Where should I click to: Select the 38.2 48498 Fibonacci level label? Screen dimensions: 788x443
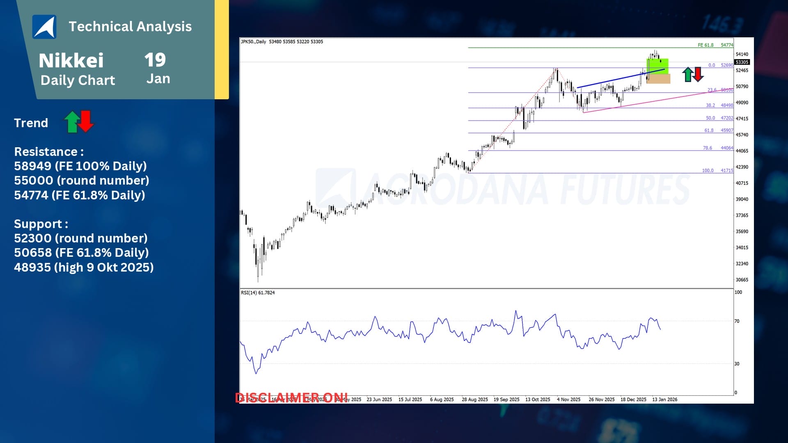coord(719,105)
